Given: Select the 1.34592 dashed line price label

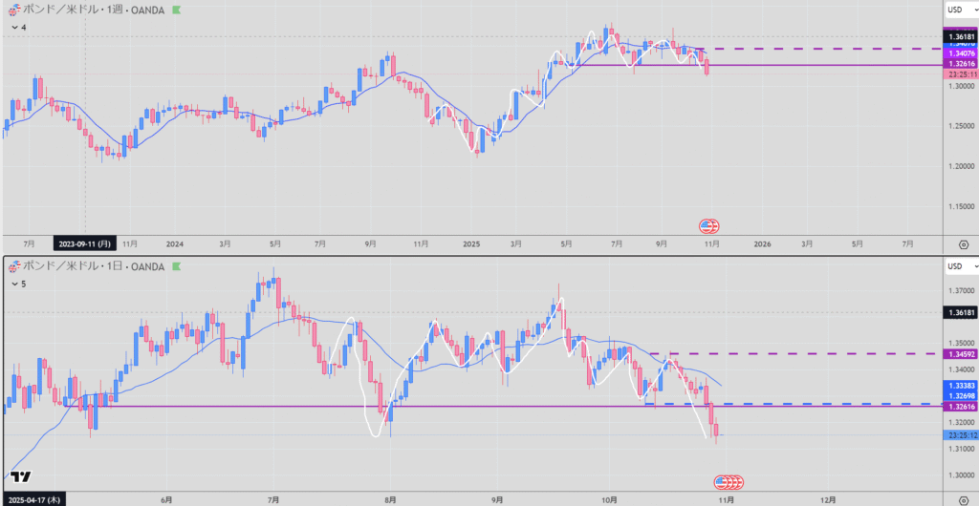Looking at the screenshot, I should pyautogui.click(x=960, y=354).
